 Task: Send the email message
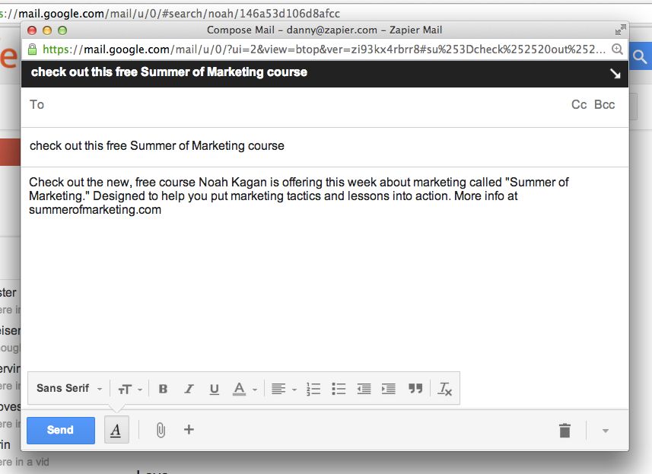[x=61, y=430]
